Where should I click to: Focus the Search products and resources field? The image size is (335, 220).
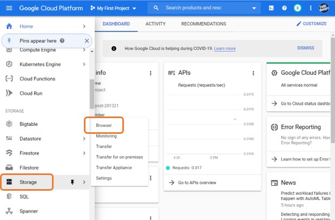click(205, 8)
